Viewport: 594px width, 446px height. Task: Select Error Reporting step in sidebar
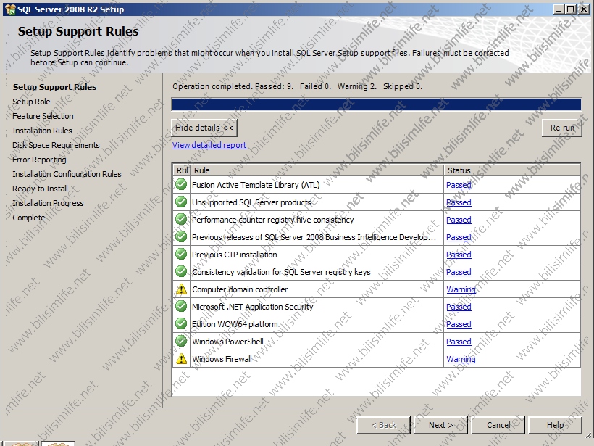(x=39, y=160)
